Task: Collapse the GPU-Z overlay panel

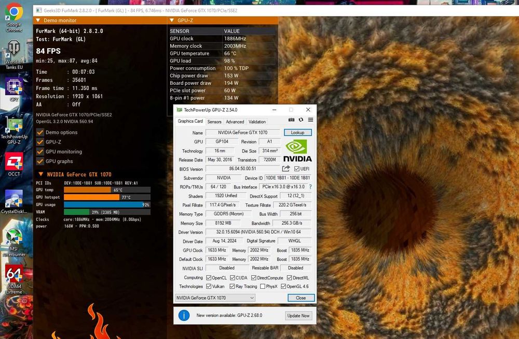Action: 172,21
